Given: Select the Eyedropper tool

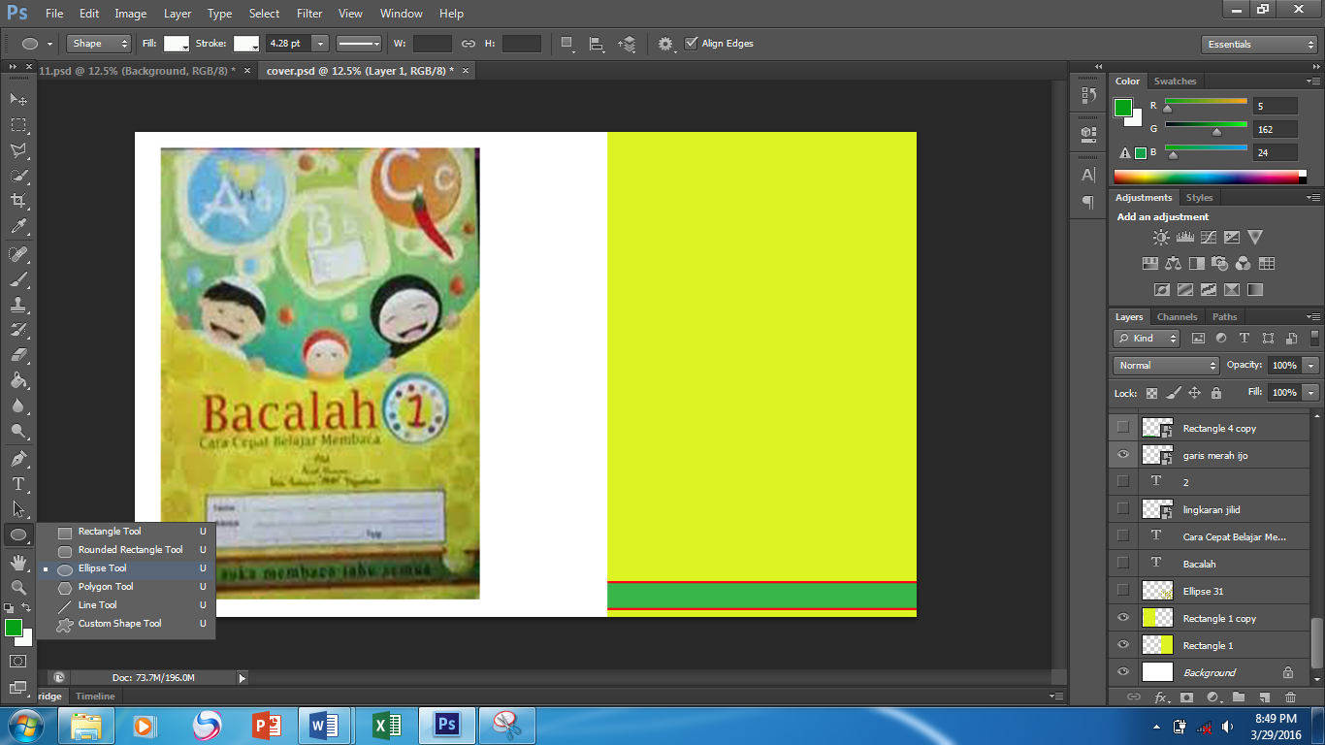Looking at the screenshot, I should pyautogui.click(x=17, y=227).
